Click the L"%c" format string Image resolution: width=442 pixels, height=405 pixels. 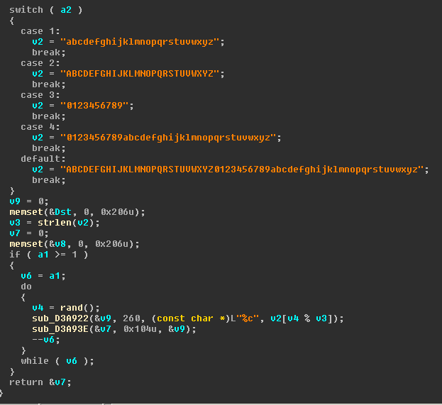coord(245,318)
